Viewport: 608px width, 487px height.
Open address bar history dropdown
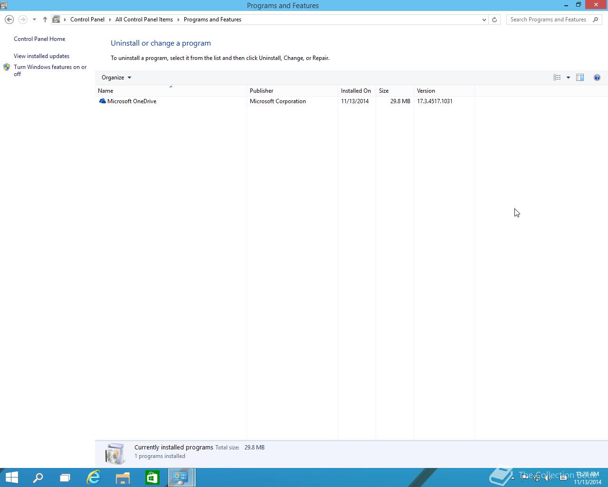pyautogui.click(x=484, y=19)
